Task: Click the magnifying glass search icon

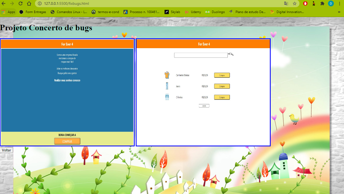Action: [231, 54]
